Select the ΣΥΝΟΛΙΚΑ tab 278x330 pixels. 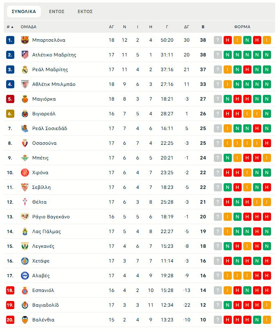point(24,11)
